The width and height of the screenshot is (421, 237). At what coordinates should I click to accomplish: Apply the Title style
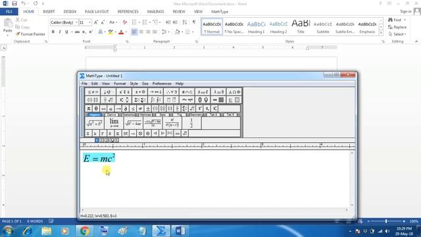[301, 27]
